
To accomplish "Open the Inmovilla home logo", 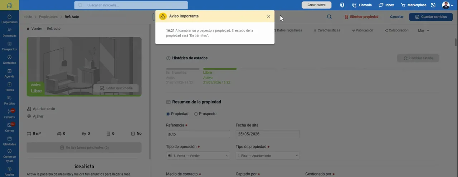I will pyautogui.click(x=9, y=5).
